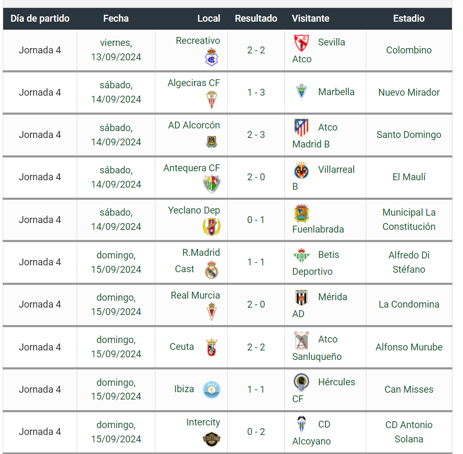Click the Real Murcia team name
463x454 pixels.
click(x=195, y=295)
